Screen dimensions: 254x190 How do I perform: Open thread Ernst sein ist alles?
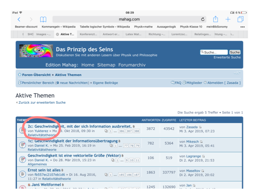click(44, 170)
